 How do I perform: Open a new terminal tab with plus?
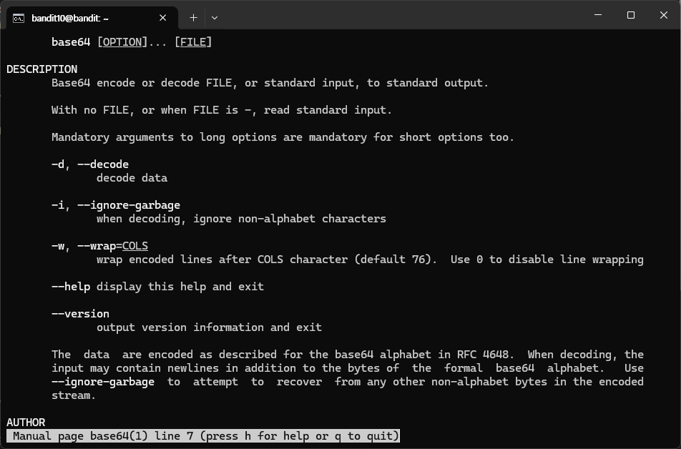(x=193, y=18)
